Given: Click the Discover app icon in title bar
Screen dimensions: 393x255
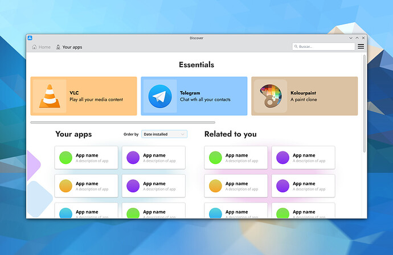Looking at the screenshot, I should (30, 38).
